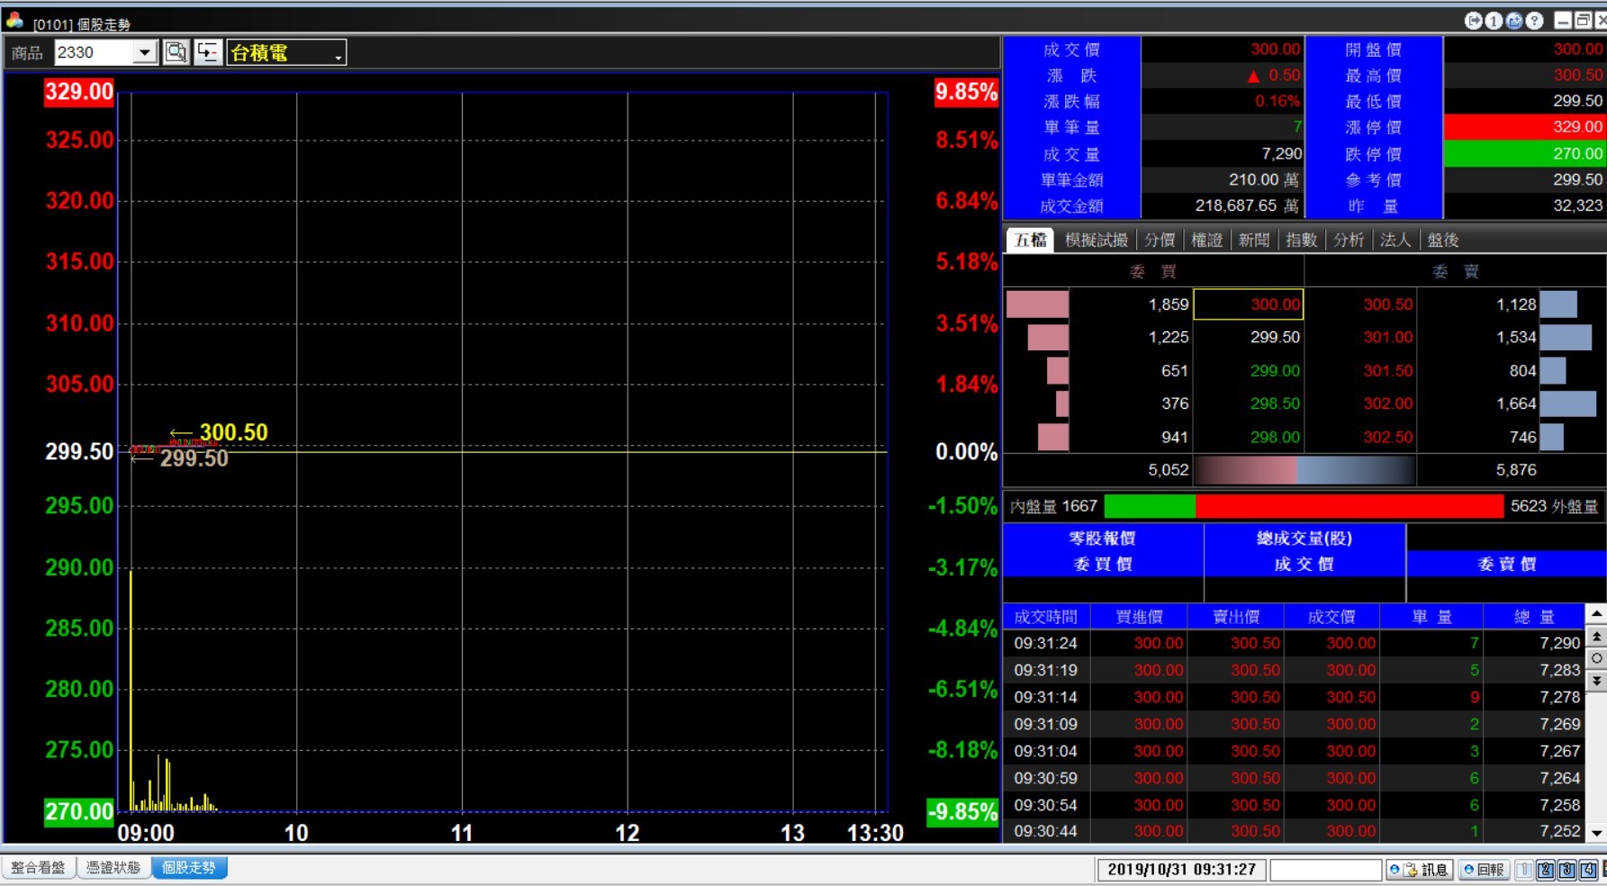Switch to the 模擬試撮 tab
Image resolution: width=1607 pixels, height=886 pixels.
pyautogui.click(x=1096, y=240)
